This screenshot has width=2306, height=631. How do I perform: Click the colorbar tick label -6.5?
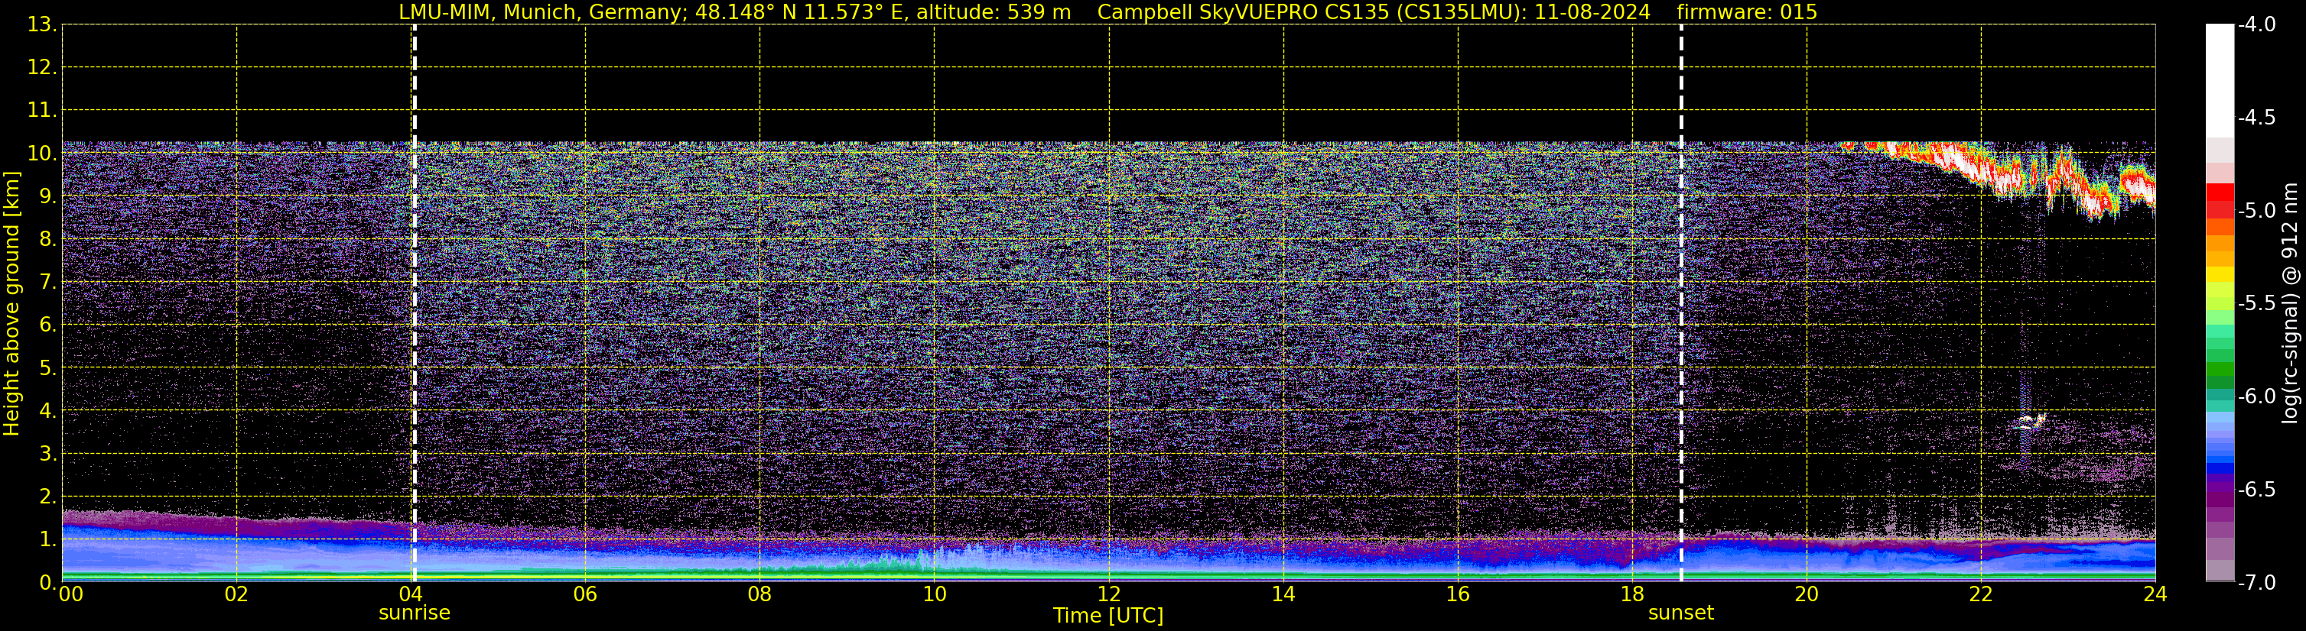click(x=2256, y=490)
